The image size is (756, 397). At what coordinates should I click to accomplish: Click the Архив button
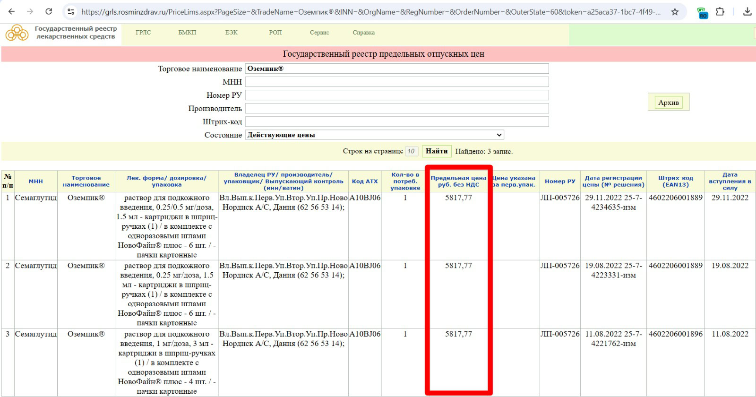669,102
